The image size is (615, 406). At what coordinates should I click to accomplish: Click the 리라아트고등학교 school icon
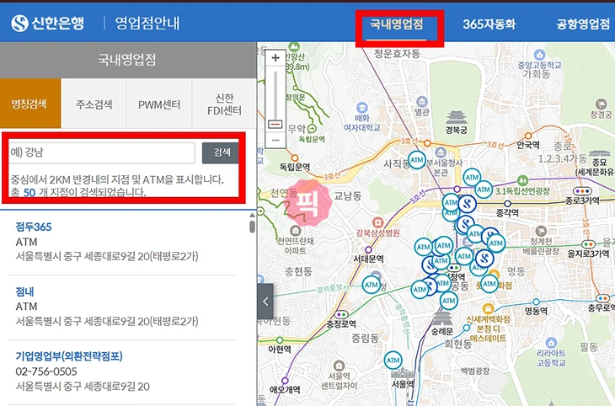551,342
